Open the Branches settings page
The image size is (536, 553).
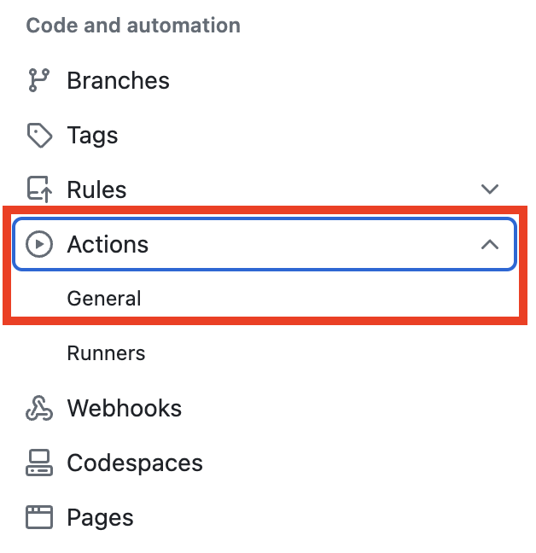point(118,80)
